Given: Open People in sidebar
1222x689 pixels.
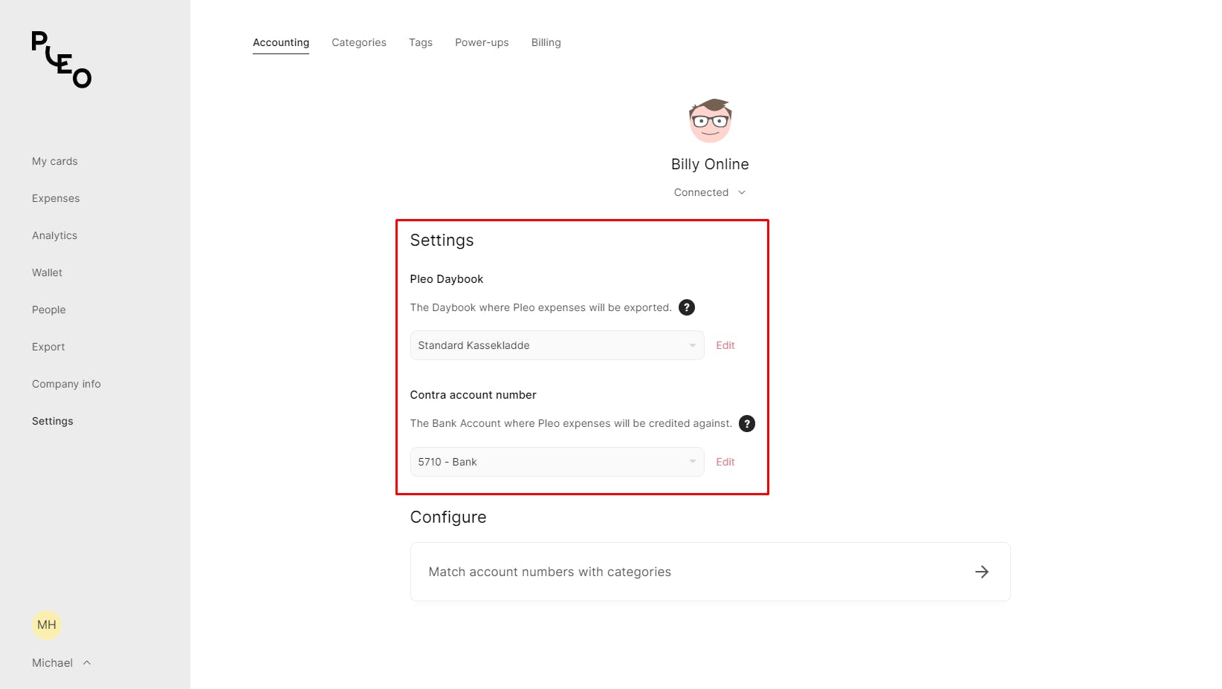Looking at the screenshot, I should click(x=49, y=310).
